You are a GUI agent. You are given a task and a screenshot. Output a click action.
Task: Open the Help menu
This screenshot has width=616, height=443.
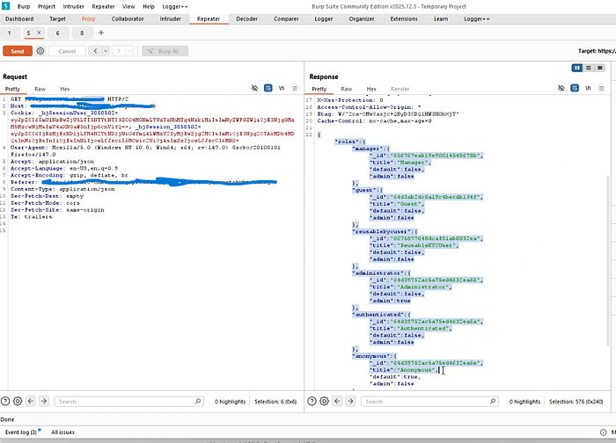click(149, 6)
